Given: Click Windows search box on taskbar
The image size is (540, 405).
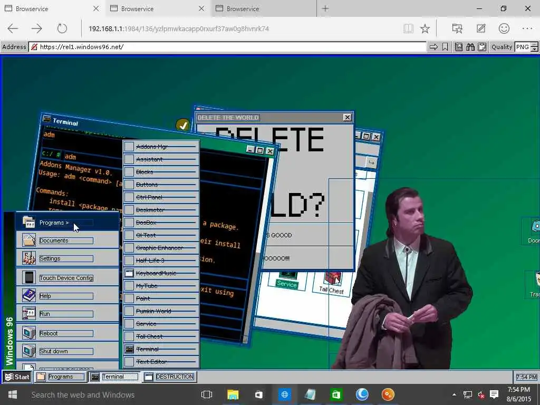Looking at the screenshot, I should pyautogui.click(x=109, y=394).
